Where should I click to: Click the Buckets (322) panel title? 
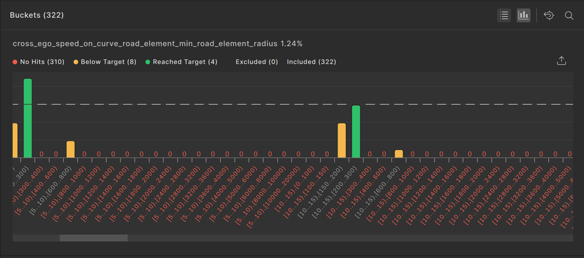(36, 15)
